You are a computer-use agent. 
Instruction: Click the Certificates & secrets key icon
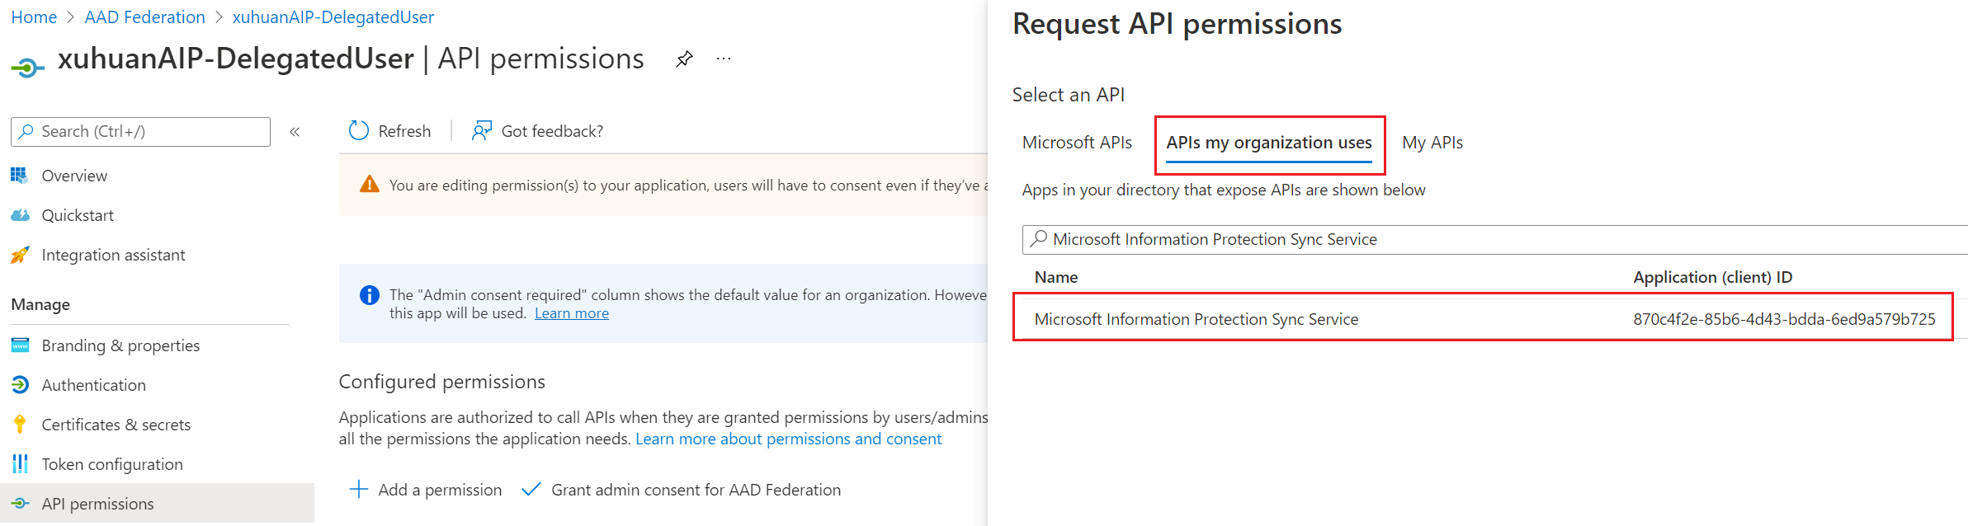coord(20,425)
